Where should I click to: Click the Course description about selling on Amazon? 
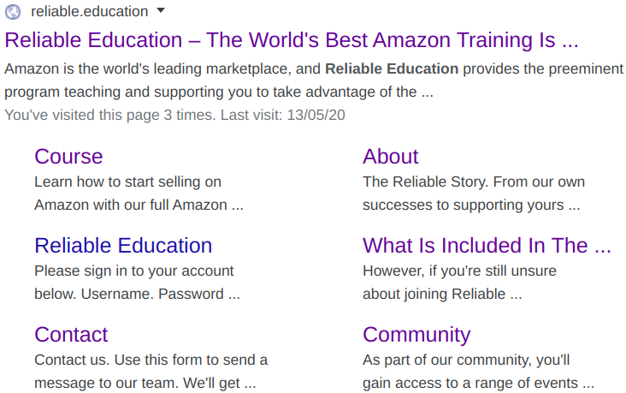click(139, 194)
